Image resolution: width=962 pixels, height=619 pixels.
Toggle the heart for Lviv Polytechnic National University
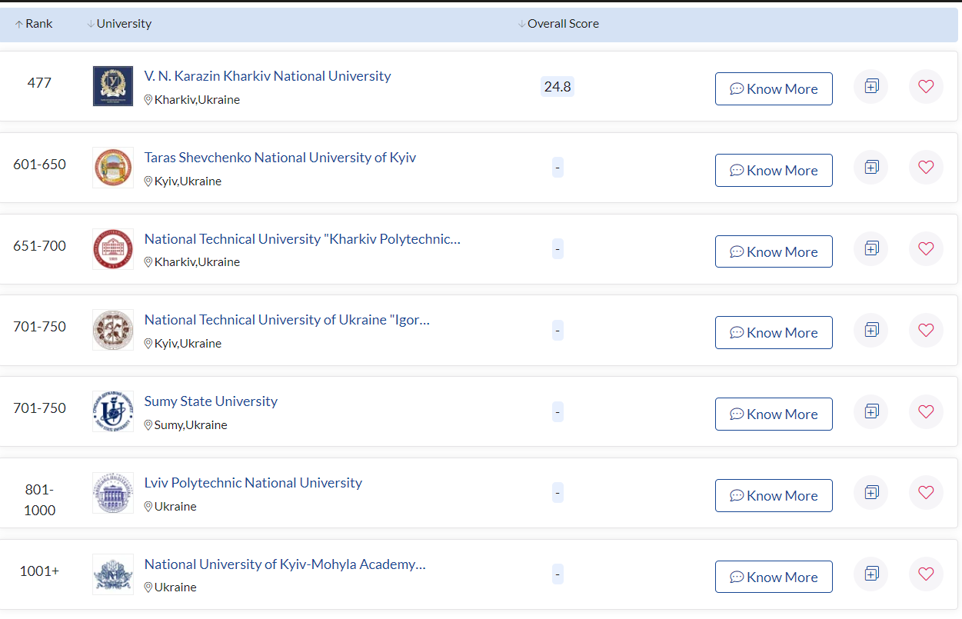click(x=926, y=492)
